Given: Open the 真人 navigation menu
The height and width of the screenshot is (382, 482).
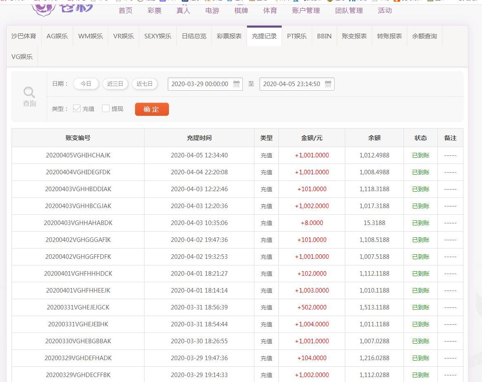Looking at the screenshot, I should [183, 10].
